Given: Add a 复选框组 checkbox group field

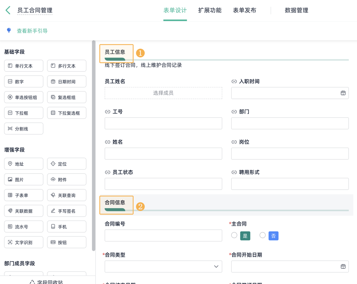Looking at the screenshot, I should click(67, 97).
